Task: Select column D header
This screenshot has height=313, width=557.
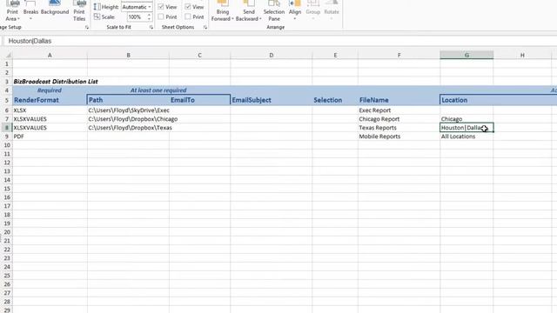Action: pos(271,55)
